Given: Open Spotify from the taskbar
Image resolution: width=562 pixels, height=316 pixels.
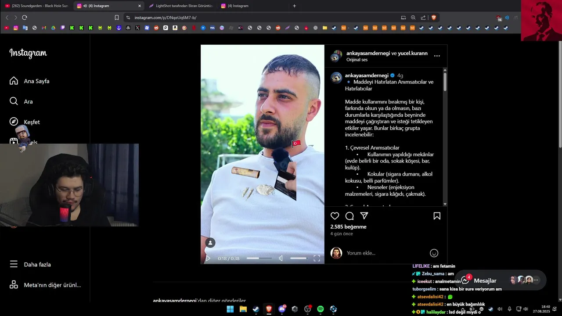Looking at the screenshot, I should [321, 309].
